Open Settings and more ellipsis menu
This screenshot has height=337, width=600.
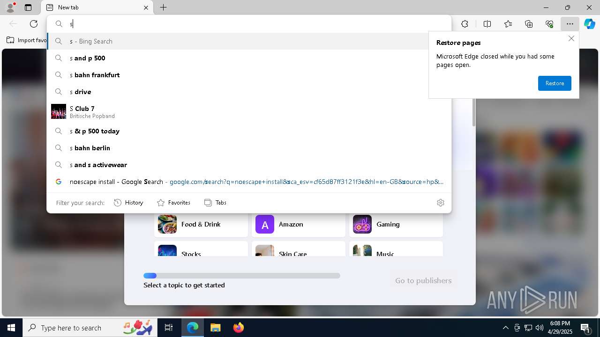pyautogui.click(x=570, y=24)
